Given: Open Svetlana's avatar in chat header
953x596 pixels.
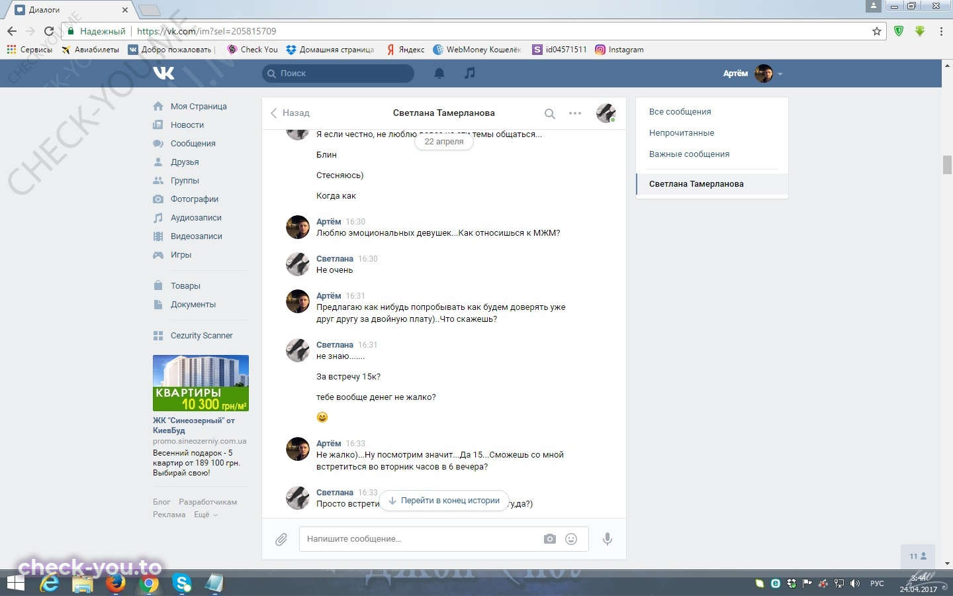Looking at the screenshot, I should point(606,113).
